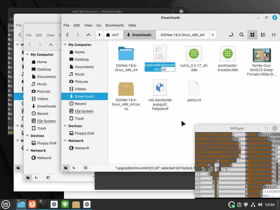The image size is (280, 210).
Task: Switch to icon view
Action: point(252,35)
